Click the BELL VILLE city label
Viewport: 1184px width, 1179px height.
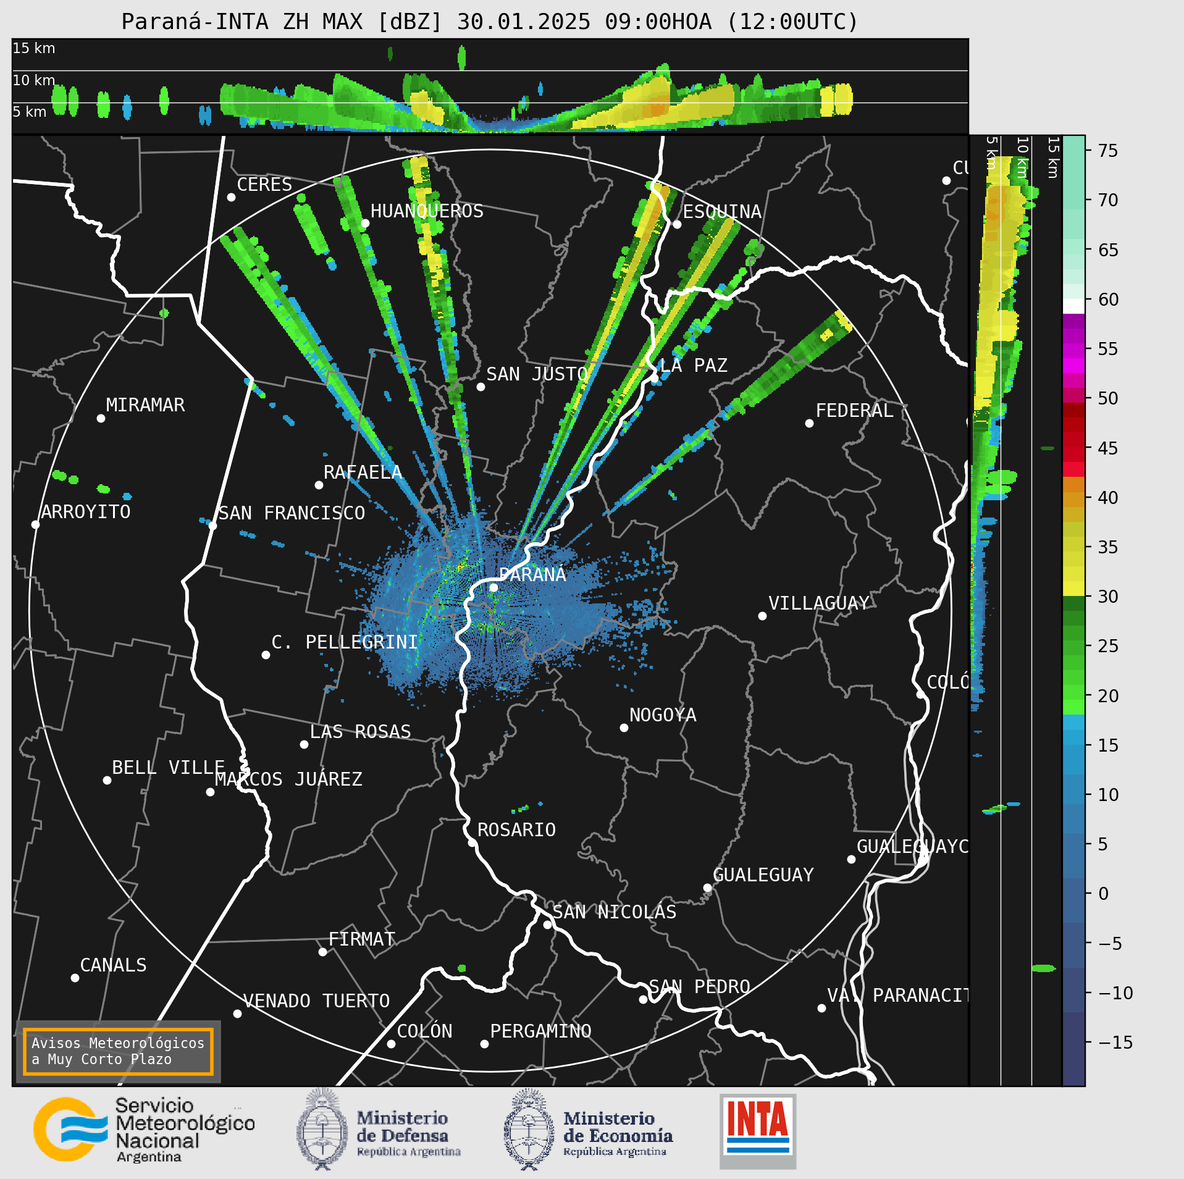tap(168, 768)
